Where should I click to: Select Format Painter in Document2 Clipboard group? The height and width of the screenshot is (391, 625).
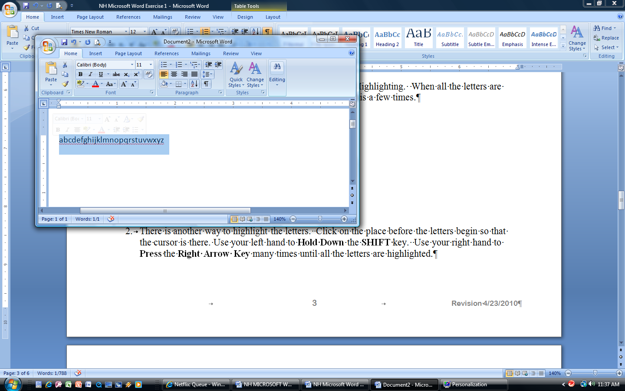65,84
